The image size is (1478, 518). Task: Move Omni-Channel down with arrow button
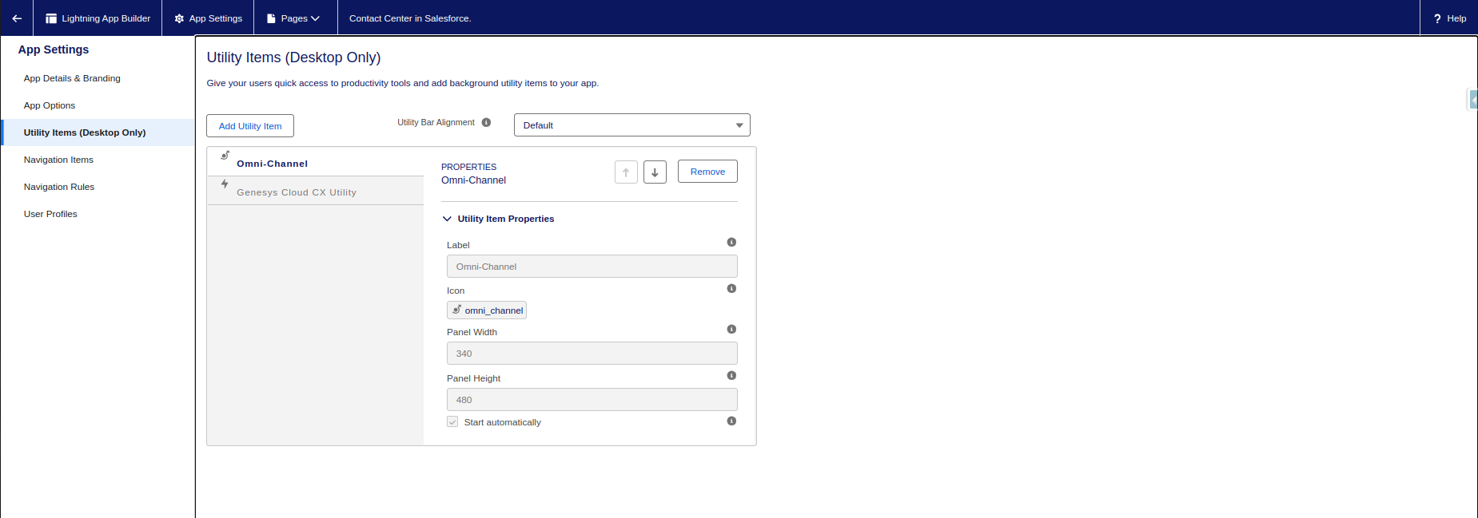655,172
